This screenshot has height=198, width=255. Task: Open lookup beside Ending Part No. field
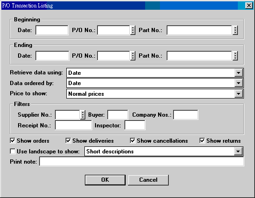click(235, 56)
